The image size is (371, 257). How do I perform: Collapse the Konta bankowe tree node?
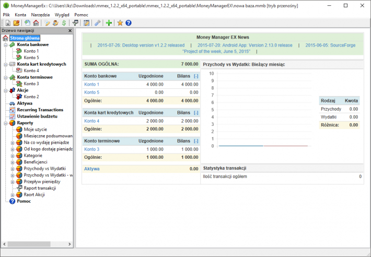[5, 45]
